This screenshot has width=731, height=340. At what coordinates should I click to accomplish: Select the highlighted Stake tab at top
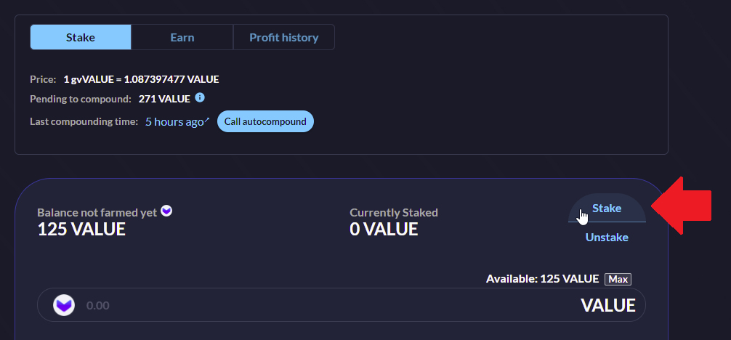pyautogui.click(x=81, y=37)
